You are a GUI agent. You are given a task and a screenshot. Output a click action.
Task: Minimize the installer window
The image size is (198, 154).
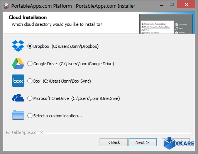(161, 5)
